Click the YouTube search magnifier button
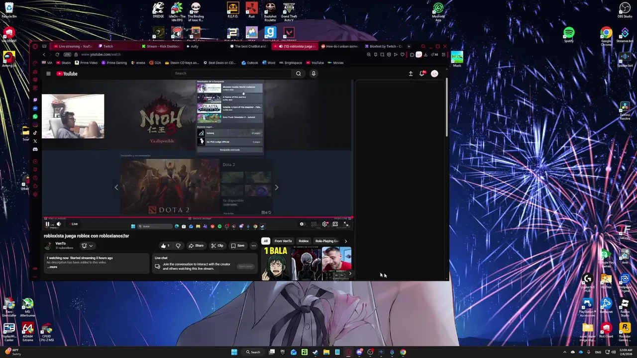 coord(298,74)
